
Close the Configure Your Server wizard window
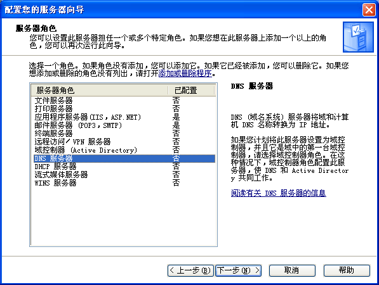(369, 10)
